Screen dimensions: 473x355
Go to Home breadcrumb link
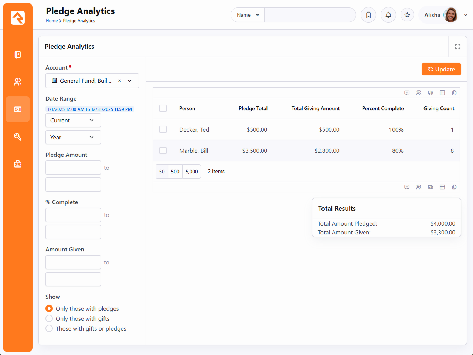point(52,21)
